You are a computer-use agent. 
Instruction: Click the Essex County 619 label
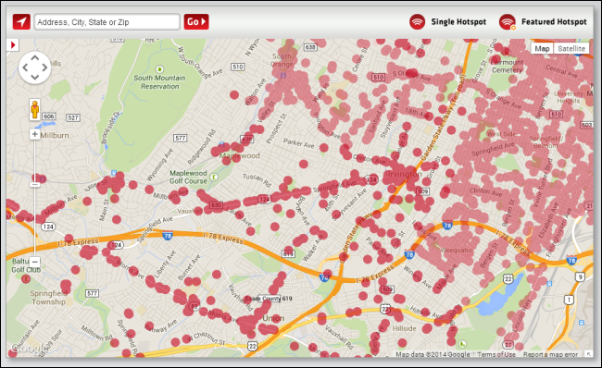coord(269,299)
